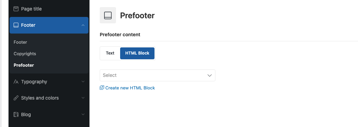The image size is (358, 127).
Task: Click the Create new HTML Block link
Action: click(x=130, y=88)
